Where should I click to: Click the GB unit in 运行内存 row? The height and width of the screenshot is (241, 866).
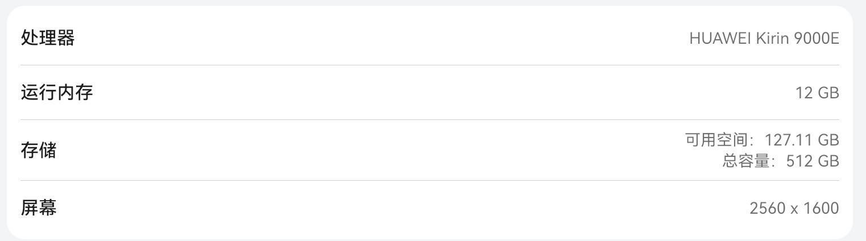click(x=828, y=93)
